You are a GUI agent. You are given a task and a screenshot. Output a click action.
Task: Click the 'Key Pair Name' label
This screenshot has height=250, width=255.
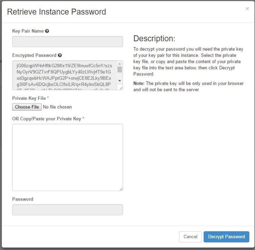[28, 31]
